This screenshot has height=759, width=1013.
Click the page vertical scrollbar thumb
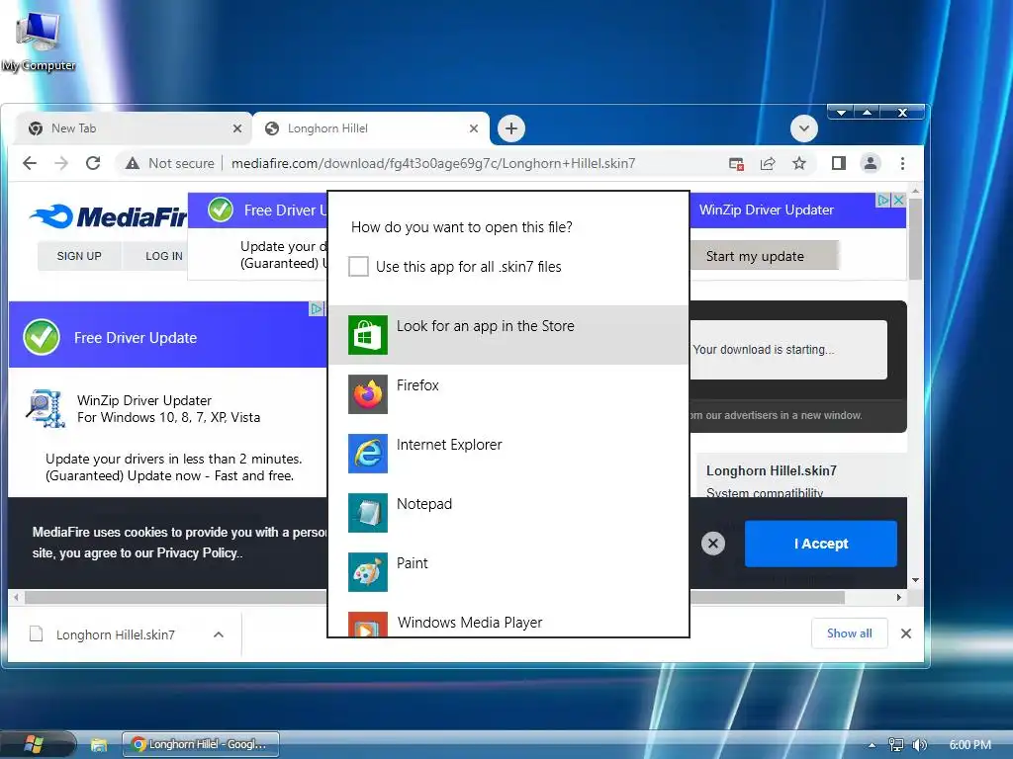pos(915,239)
